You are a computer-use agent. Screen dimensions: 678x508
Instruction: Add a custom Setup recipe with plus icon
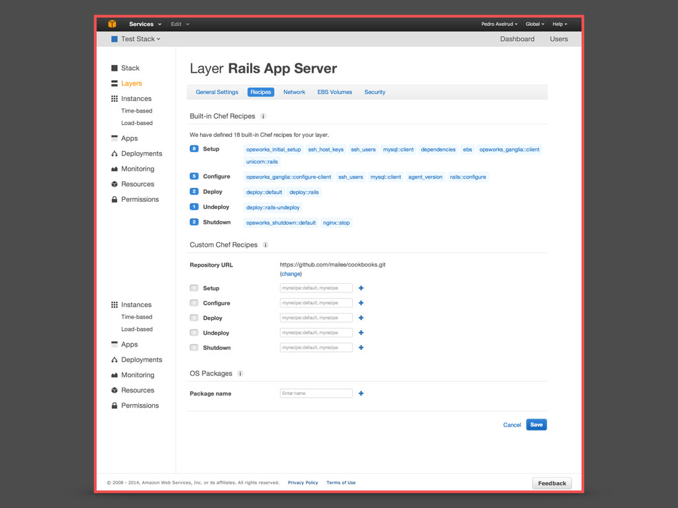[x=361, y=288]
